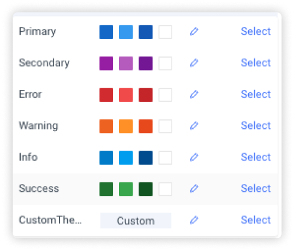Open edit for the Warning theme

point(194,126)
